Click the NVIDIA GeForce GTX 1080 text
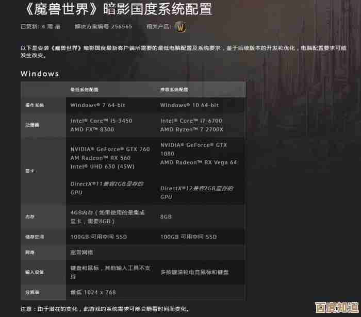The image size is (361, 317). coord(193,149)
